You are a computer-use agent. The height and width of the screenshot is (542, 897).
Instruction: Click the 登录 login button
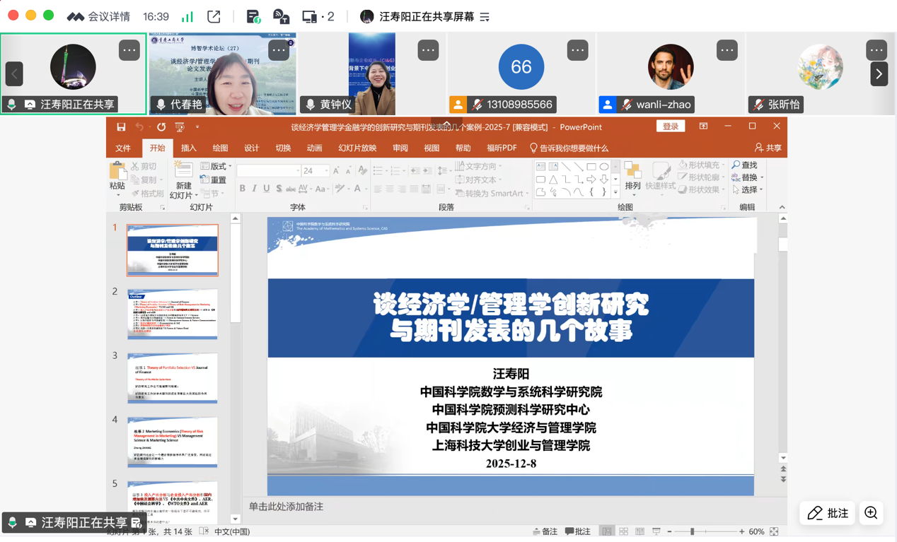click(x=670, y=126)
